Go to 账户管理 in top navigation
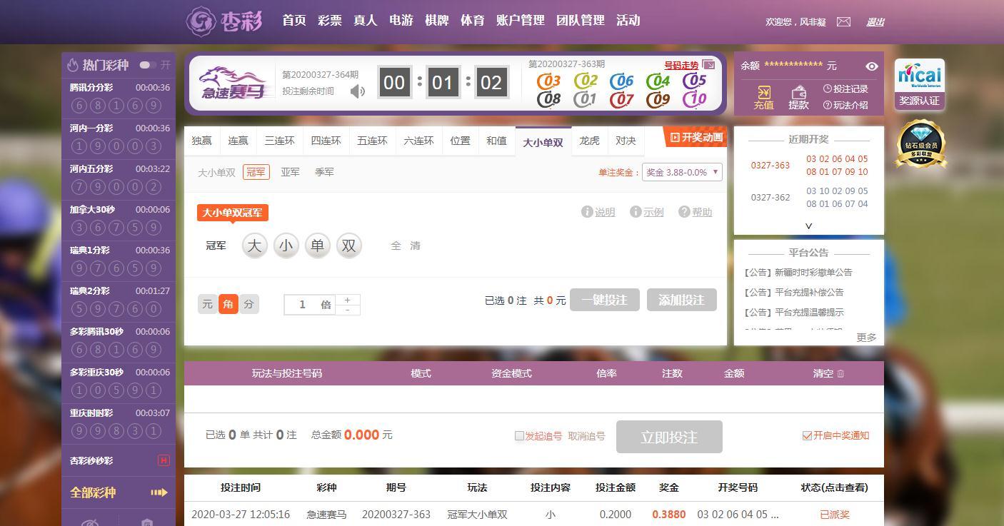 520,21
